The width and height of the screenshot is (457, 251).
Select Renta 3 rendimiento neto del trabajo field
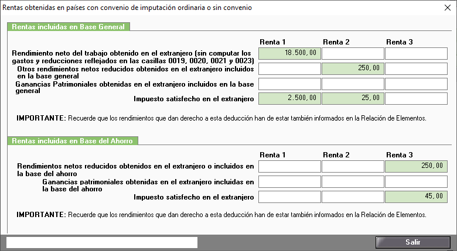pos(416,54)
